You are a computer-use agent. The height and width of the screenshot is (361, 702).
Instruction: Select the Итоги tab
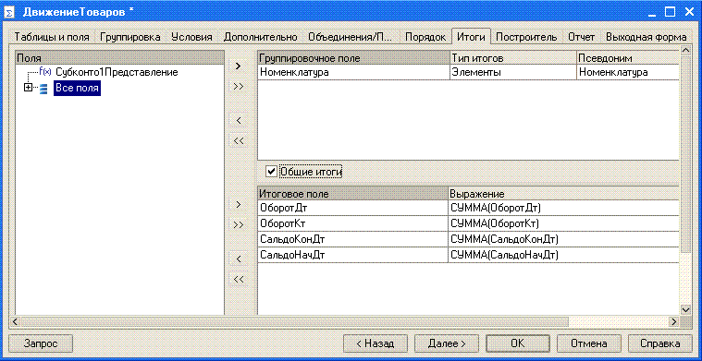coord(472,36)
